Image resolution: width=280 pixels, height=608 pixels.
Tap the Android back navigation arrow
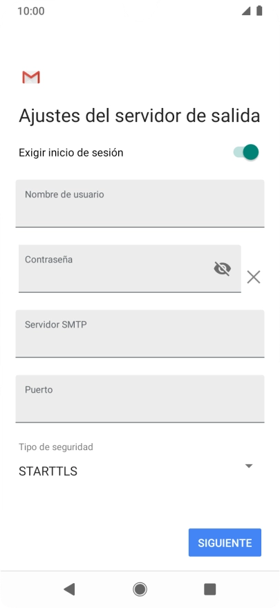pos(69,589)
